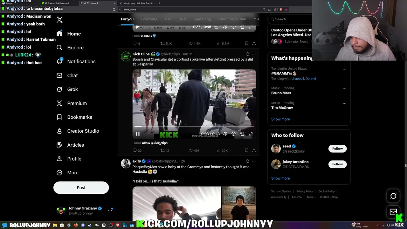Like the post with 116K likes
Screen dimensions: 407x229
(194, 43)
